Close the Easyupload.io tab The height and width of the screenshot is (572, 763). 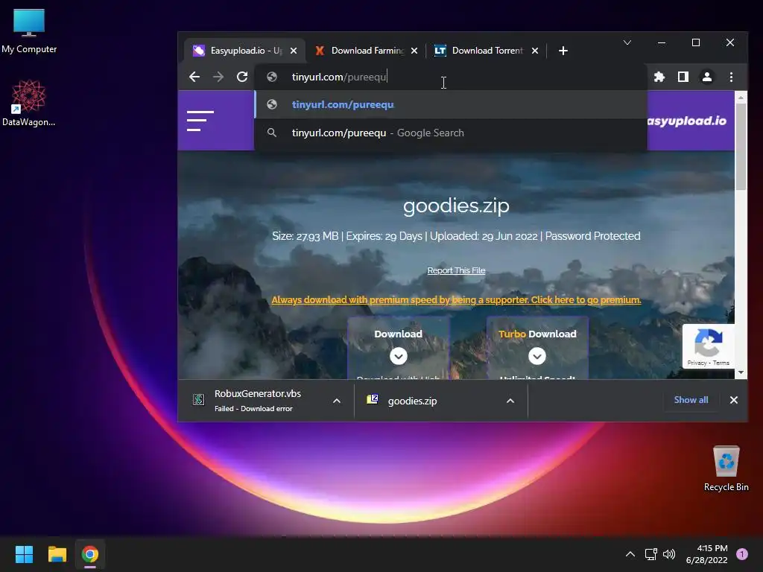(x=294, y=51)
